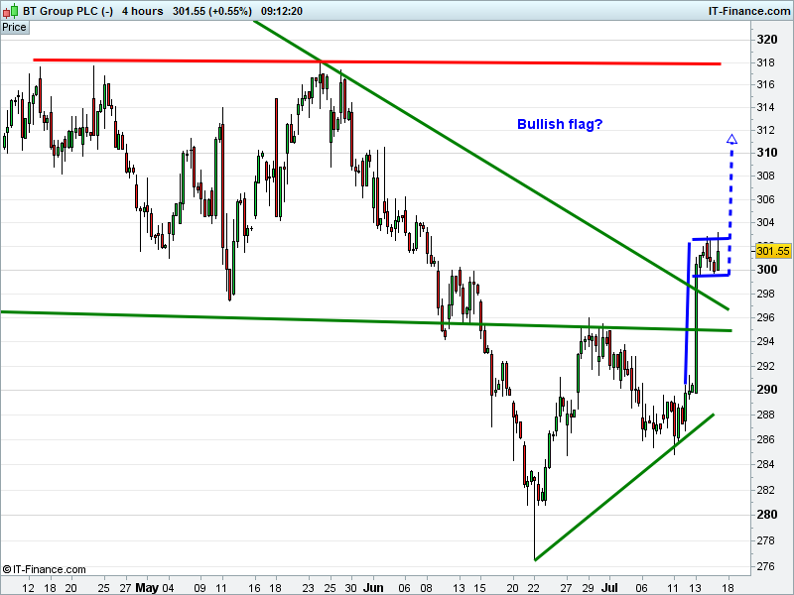Click the candlestick chart icon beside BT Group
794x595 pixels.
[11, 11]
